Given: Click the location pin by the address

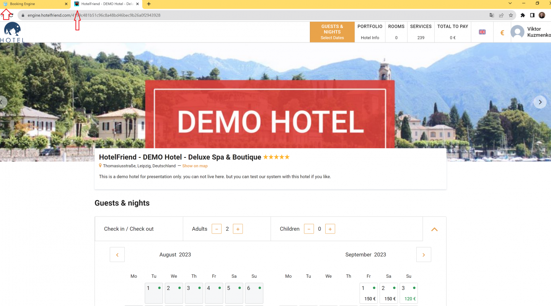Looking at the screenshot, I should 100,166.
